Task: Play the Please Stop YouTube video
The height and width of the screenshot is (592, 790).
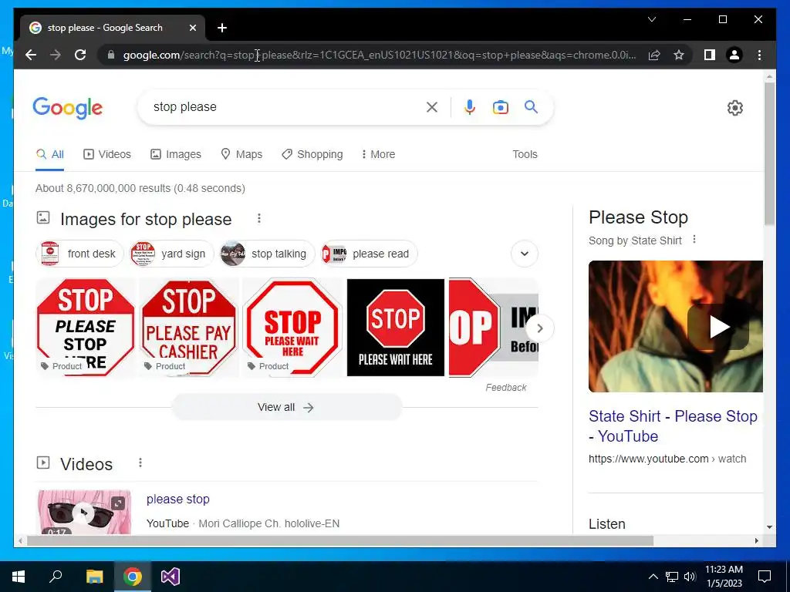Action: click(718, 327)
